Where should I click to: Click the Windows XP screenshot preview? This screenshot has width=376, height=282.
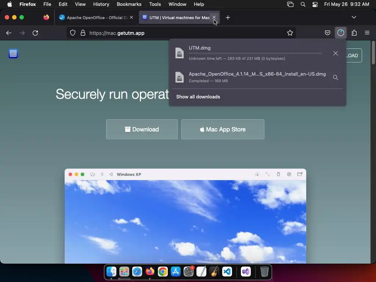(185, 221)
